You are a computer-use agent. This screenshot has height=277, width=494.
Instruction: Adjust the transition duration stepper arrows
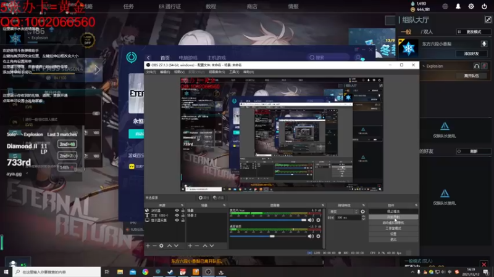click(363, 217)
